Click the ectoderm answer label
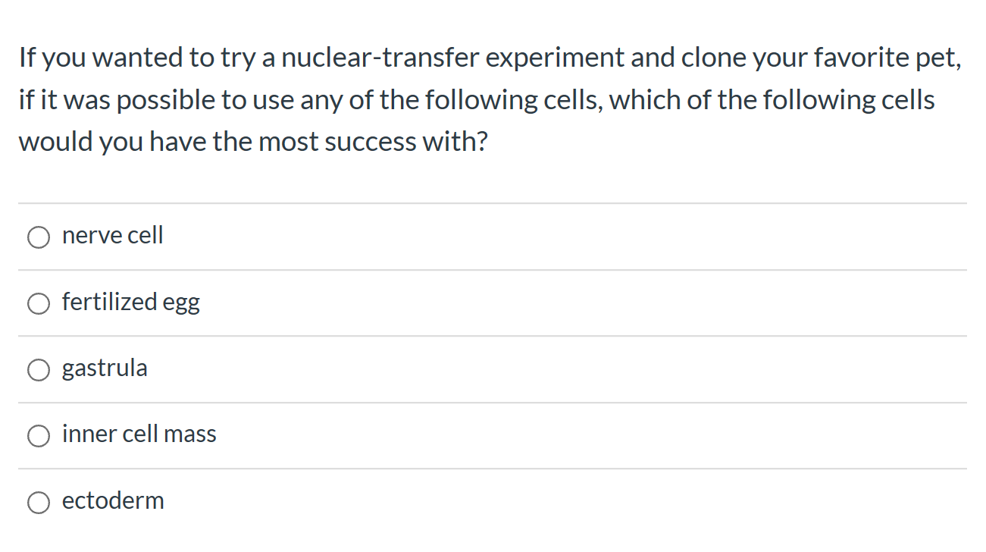Viewport: 986px width, 552px height. [x=113, y=501]
